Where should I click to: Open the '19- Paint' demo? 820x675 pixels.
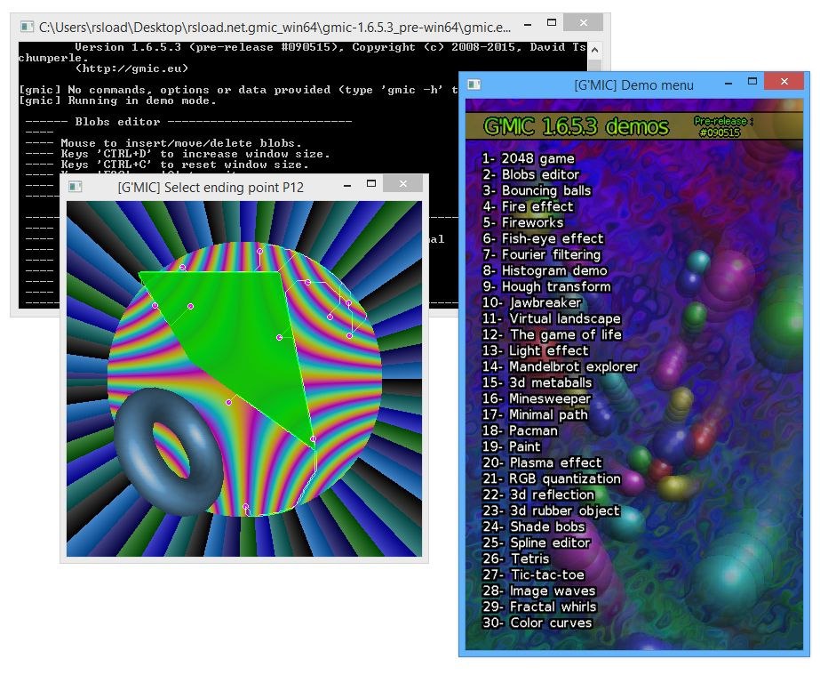tap(512, 446)
